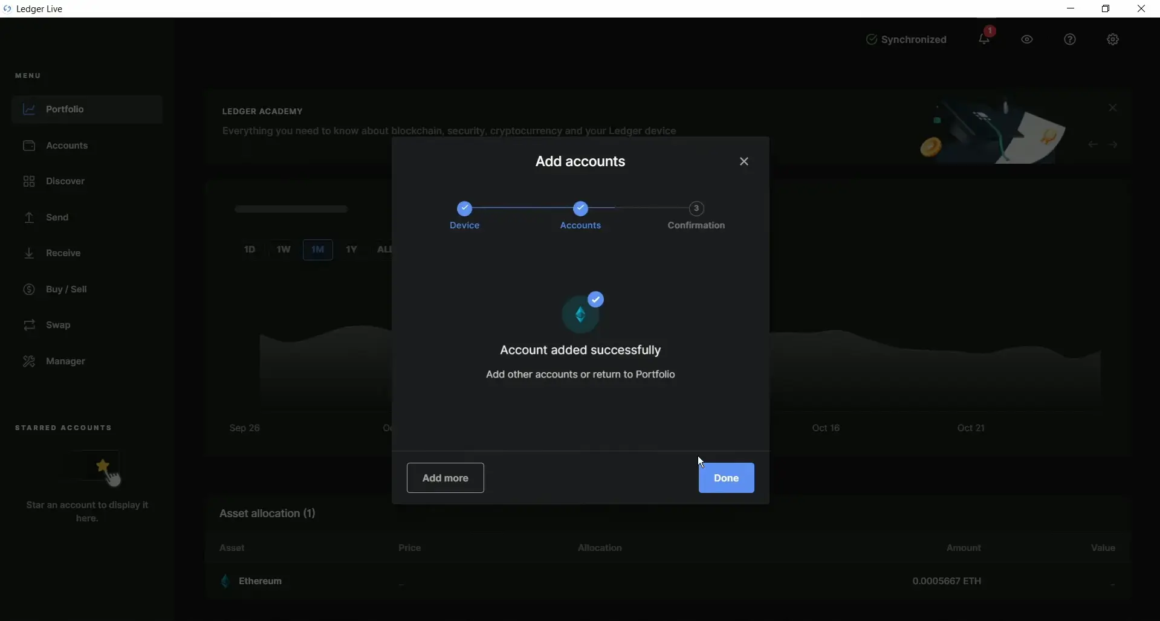
Task: Open help via question mark icon
Action: (x=1070, y=39)
